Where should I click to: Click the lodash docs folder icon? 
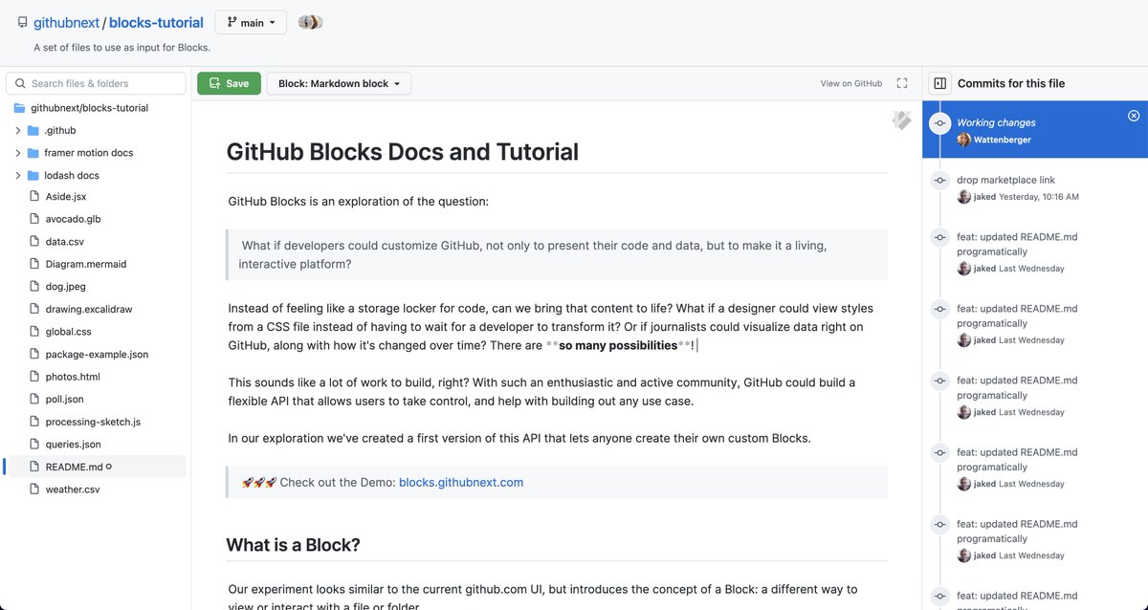33,175
